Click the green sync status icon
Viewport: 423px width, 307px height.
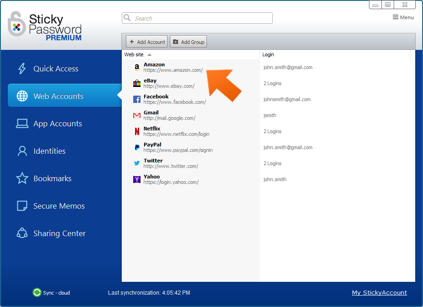point(37,292)
